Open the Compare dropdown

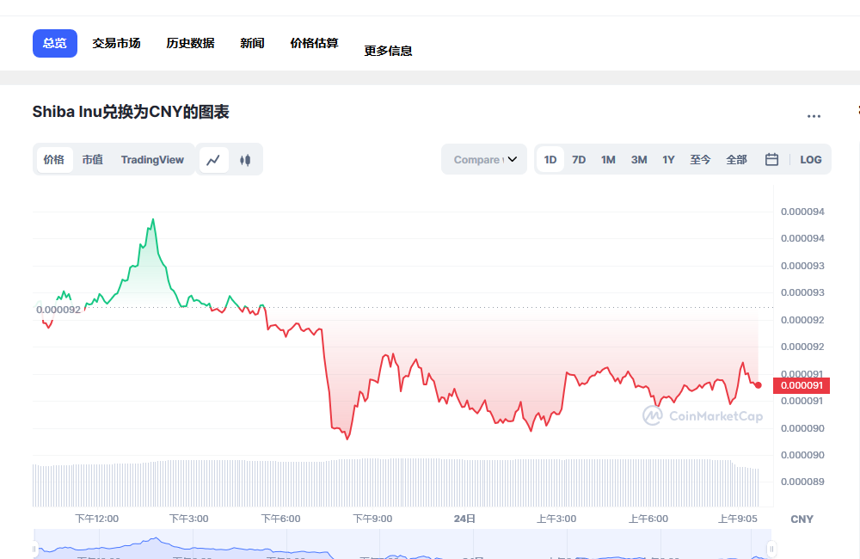coord(484,160)
